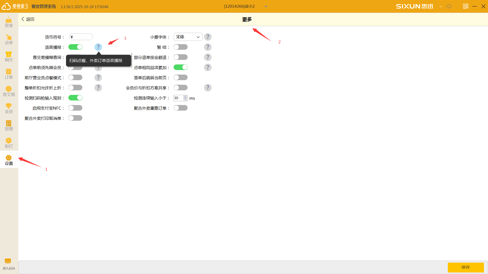Click 进入后台 backend icon
Image resolution: width=488 pixels, height=274 pixels.
(9, 264)
